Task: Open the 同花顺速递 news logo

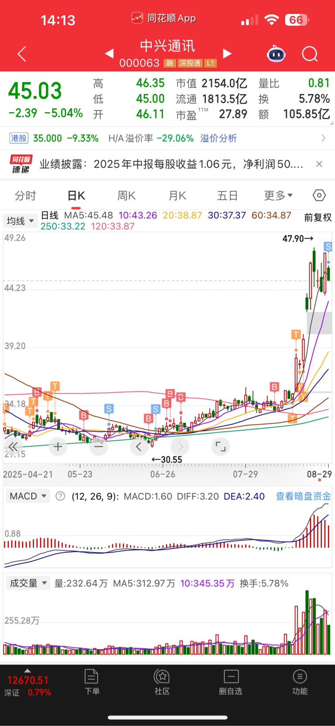Action: [x=21, y=164]
